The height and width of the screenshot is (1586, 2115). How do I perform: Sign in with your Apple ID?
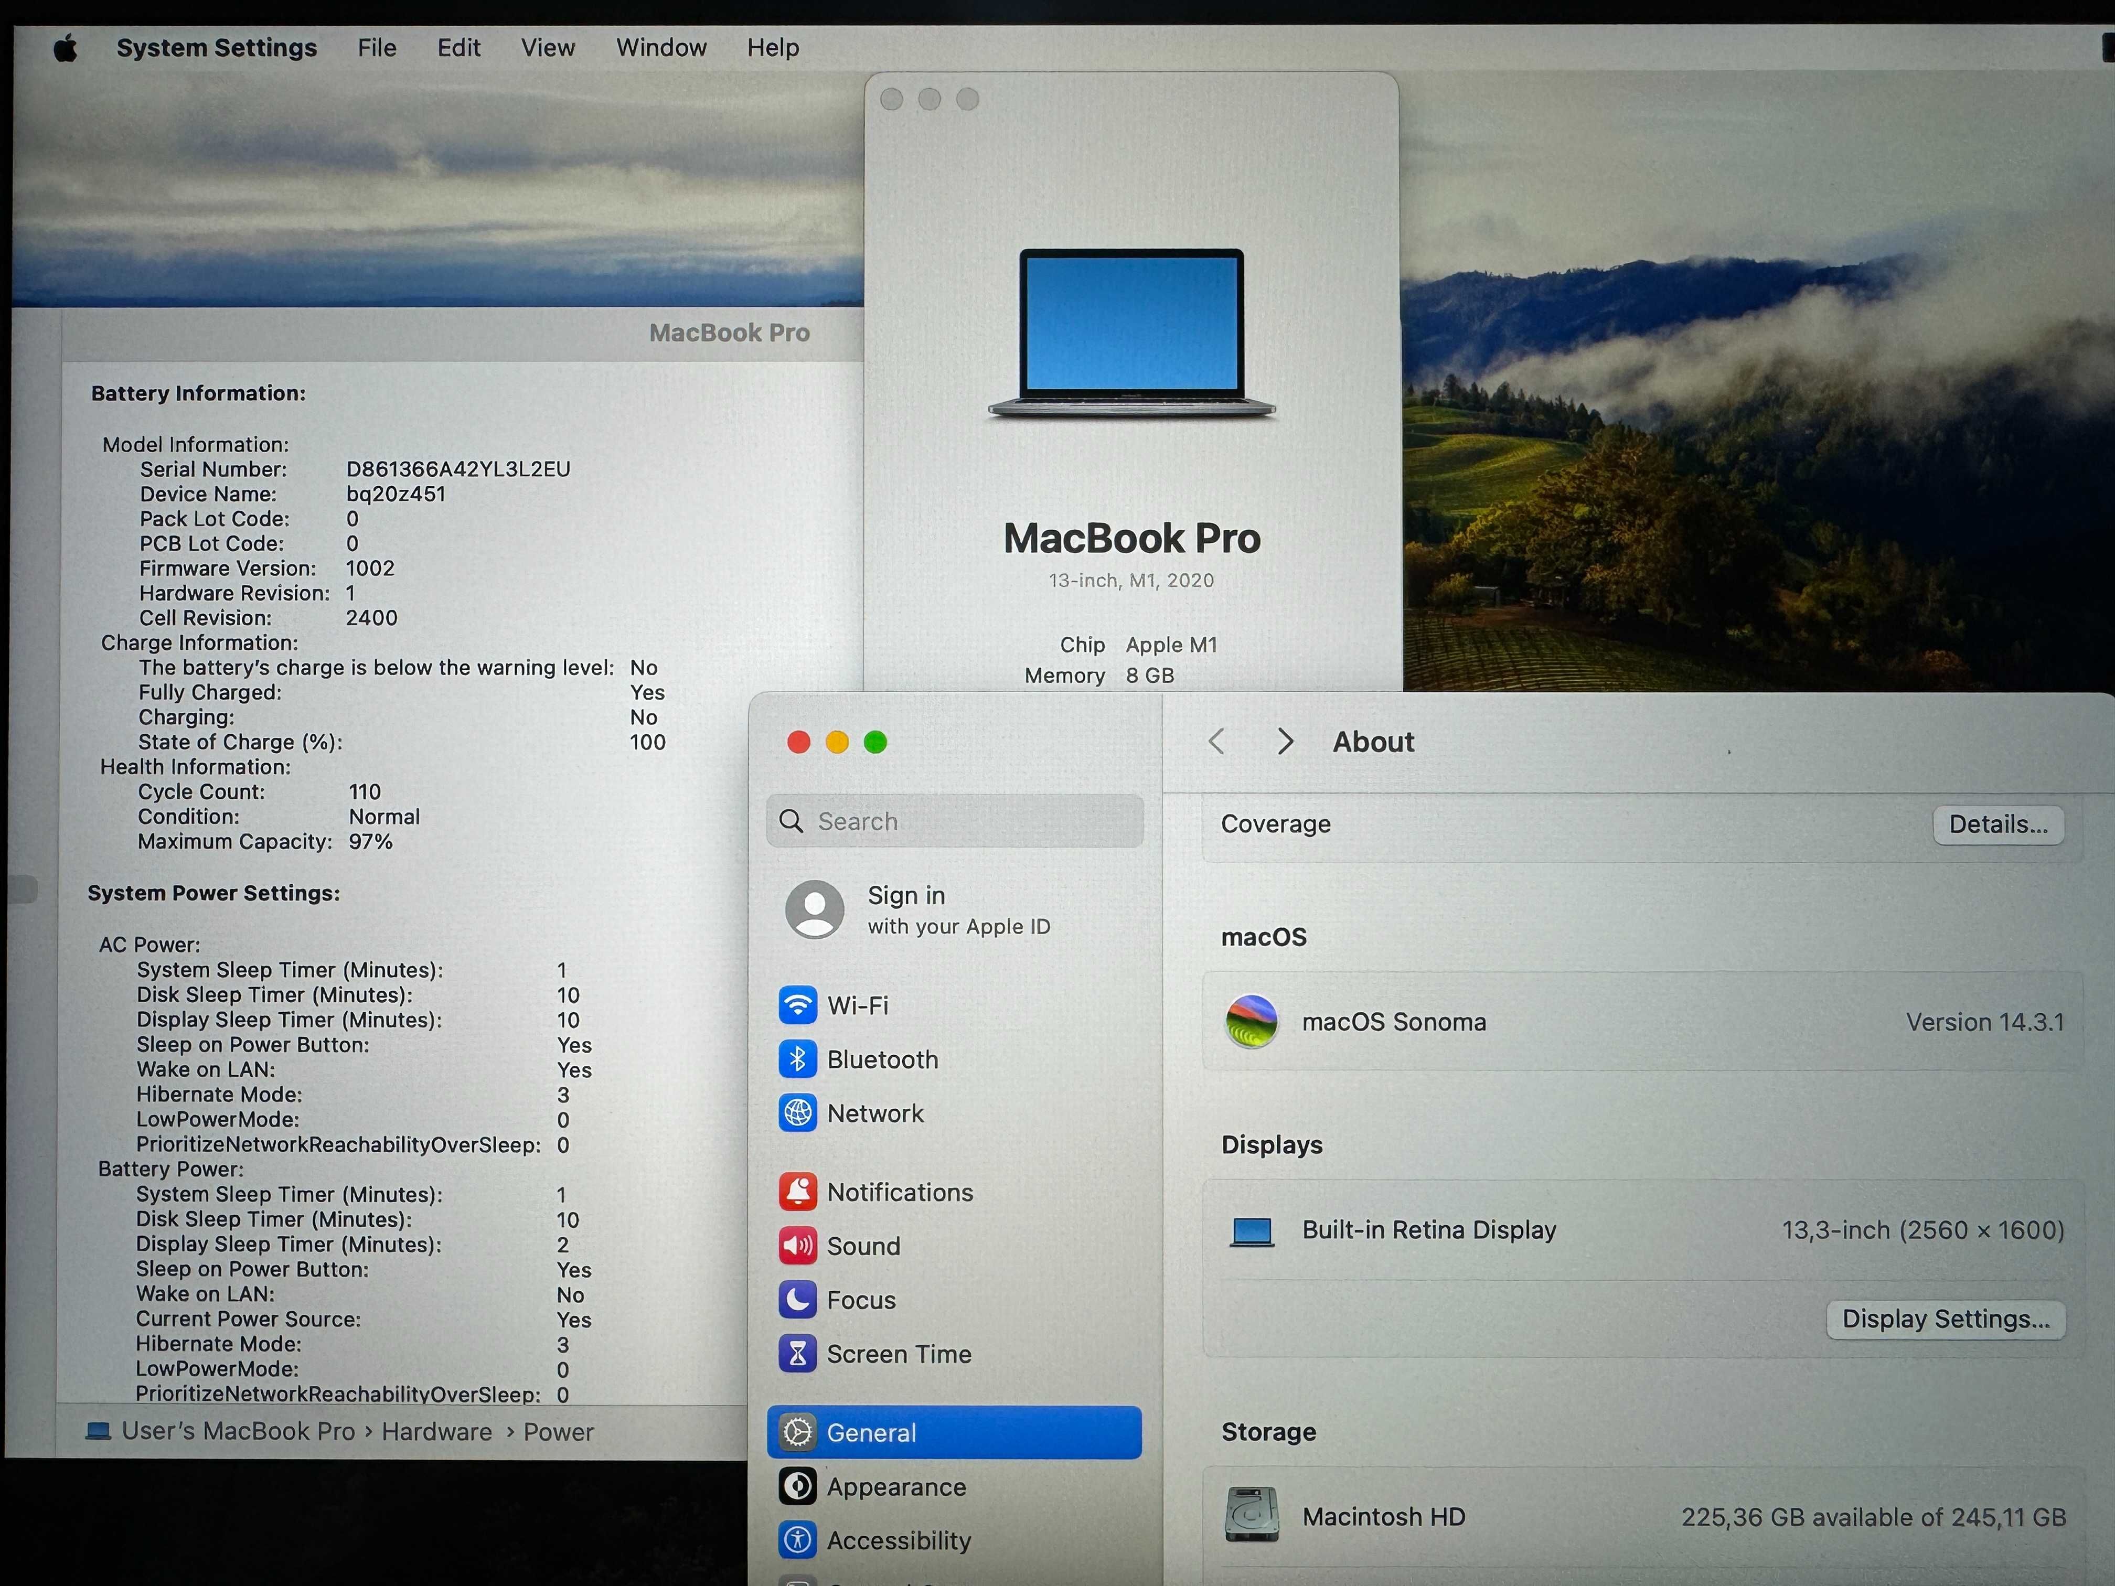958,909
